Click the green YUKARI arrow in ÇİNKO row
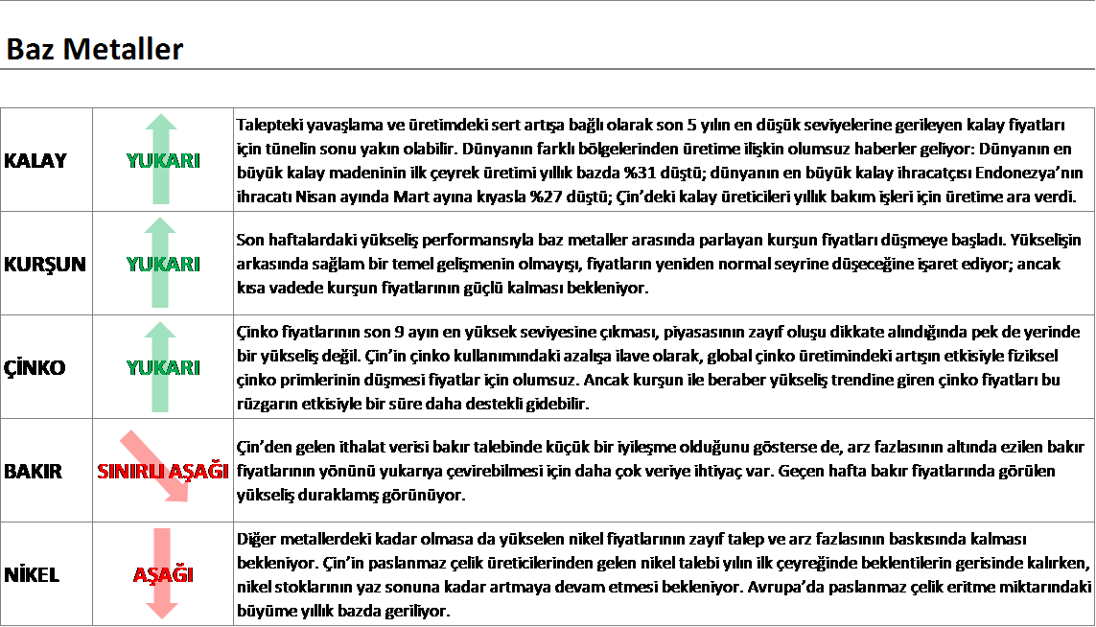 coord(161,366)
